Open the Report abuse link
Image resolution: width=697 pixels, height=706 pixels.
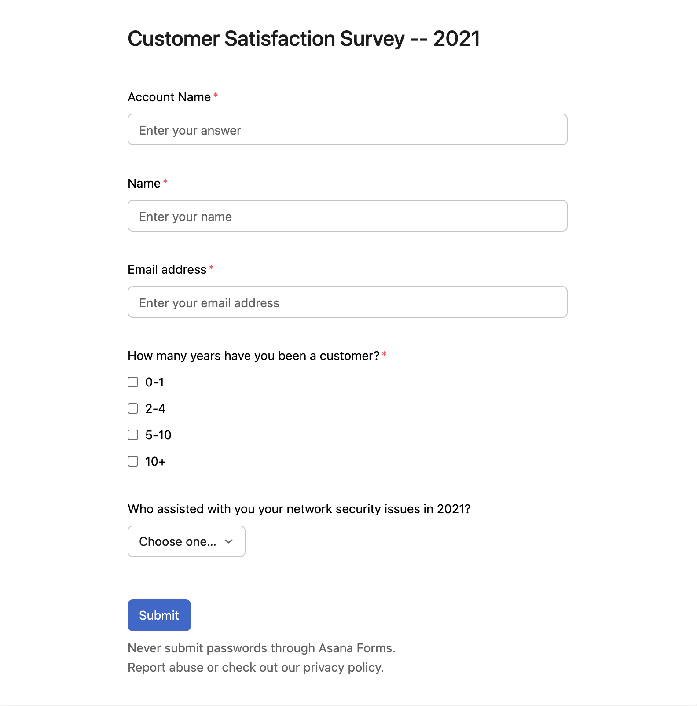pos(165,667)
